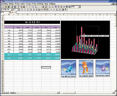This screenshot has width=117, height=96.
Task: Open the 도구(T) menu
Action: pos(34,4)
